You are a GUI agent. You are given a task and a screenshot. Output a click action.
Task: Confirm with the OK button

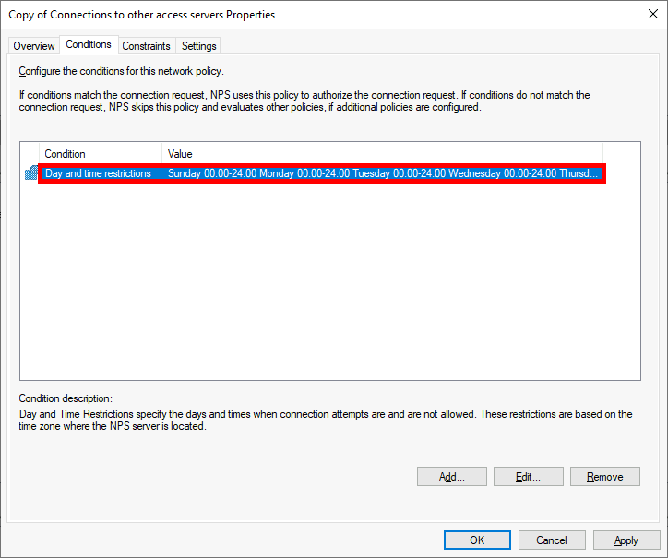coord(477,540)
